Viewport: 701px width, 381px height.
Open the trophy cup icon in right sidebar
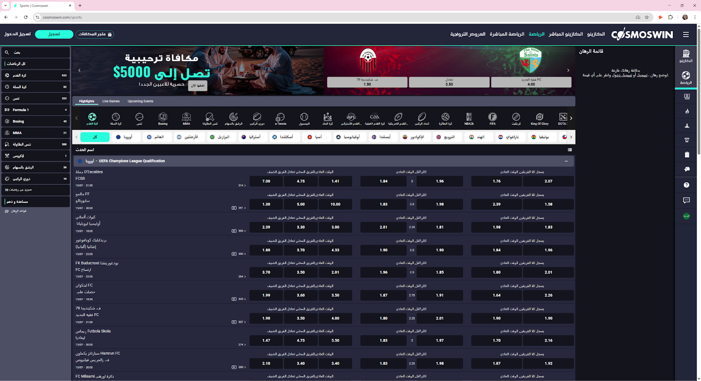(x=687, y=140)
